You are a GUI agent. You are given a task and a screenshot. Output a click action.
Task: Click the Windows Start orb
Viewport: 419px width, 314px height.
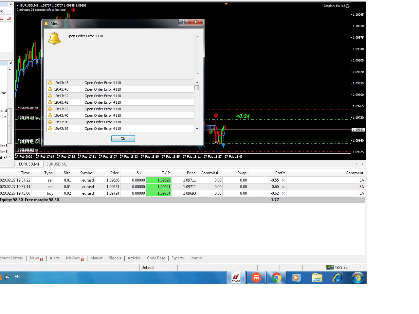point(357,278)
